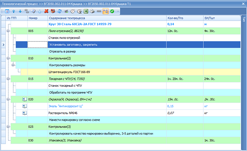The height and width of the screenshot is (151, 247).
Task: Delete with the red X icon
Action: (x=46, y=11)
